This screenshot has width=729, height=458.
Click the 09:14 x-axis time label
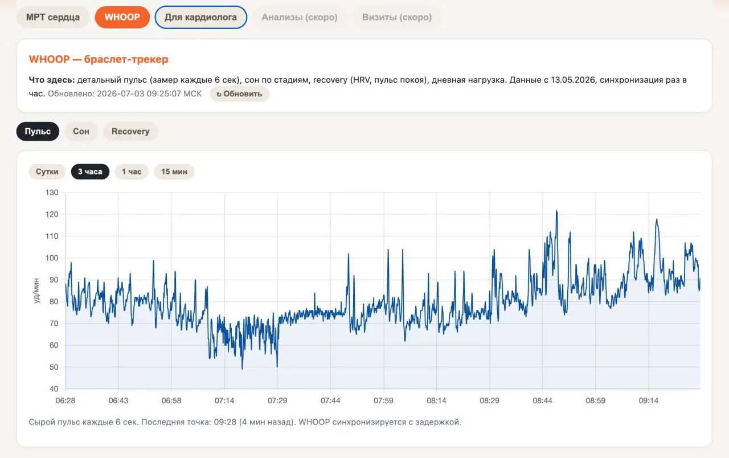coord(649,400)
